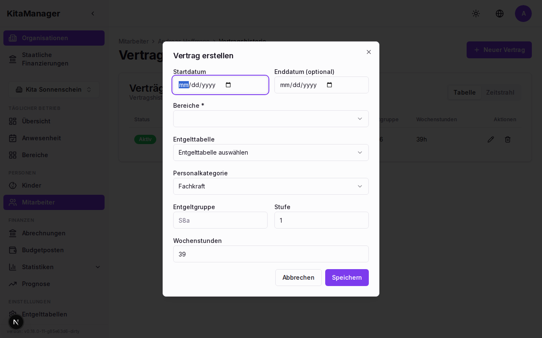The image size is (542, 338).
Task: Open the Enddatum calendar picker icon
Action: [x=329, y=85]
